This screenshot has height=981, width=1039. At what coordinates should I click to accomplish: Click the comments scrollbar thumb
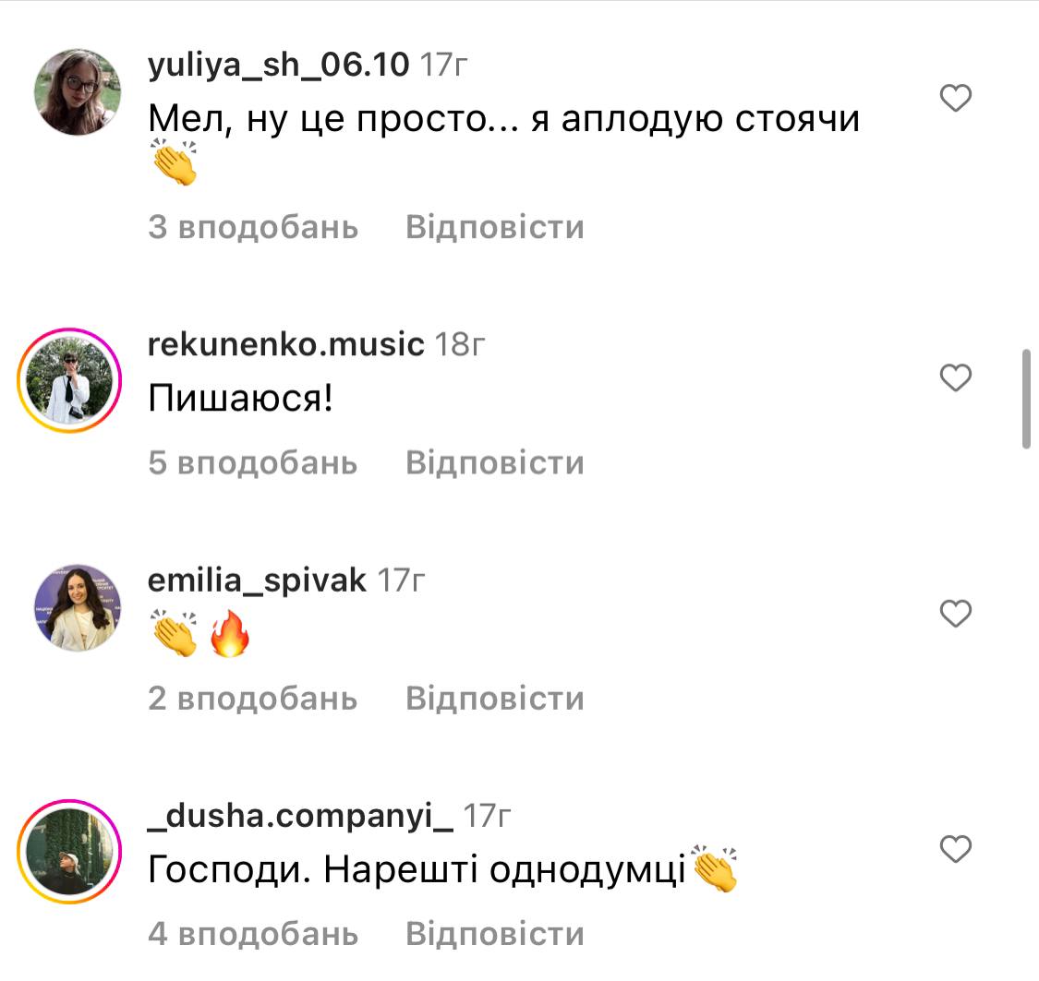pyautogui.click(x=1026, y=400)
